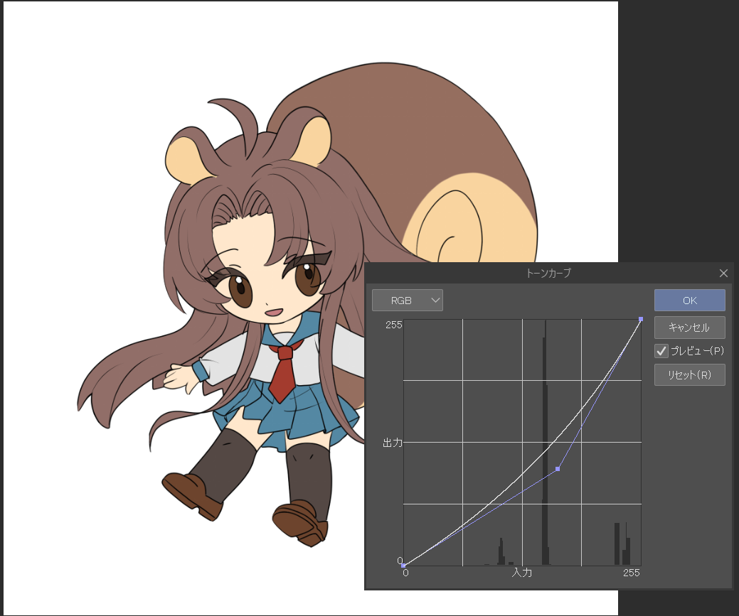Select the middle tone curve control point

(x=558, y=469)
